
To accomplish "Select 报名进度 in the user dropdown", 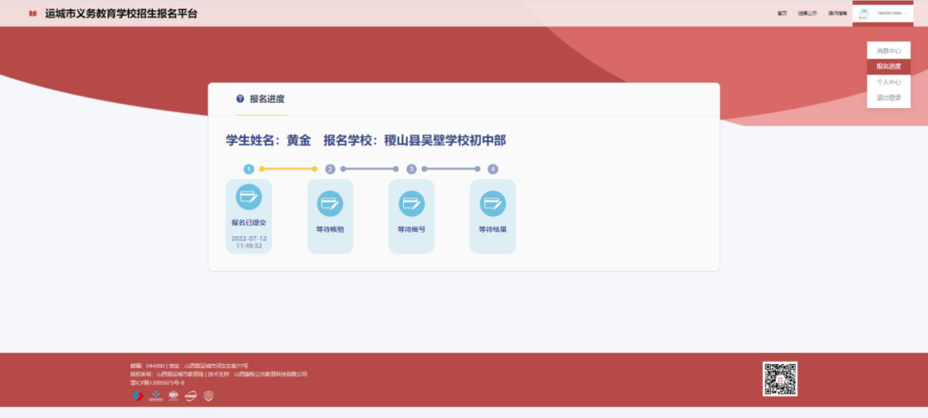I will (888, 67).
